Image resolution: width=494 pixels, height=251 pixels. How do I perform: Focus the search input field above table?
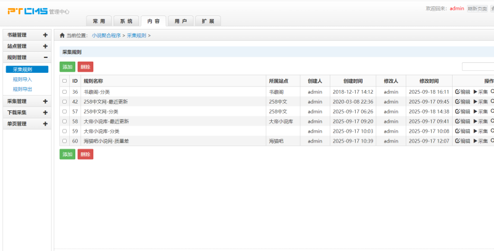click(x=477, y=67)
